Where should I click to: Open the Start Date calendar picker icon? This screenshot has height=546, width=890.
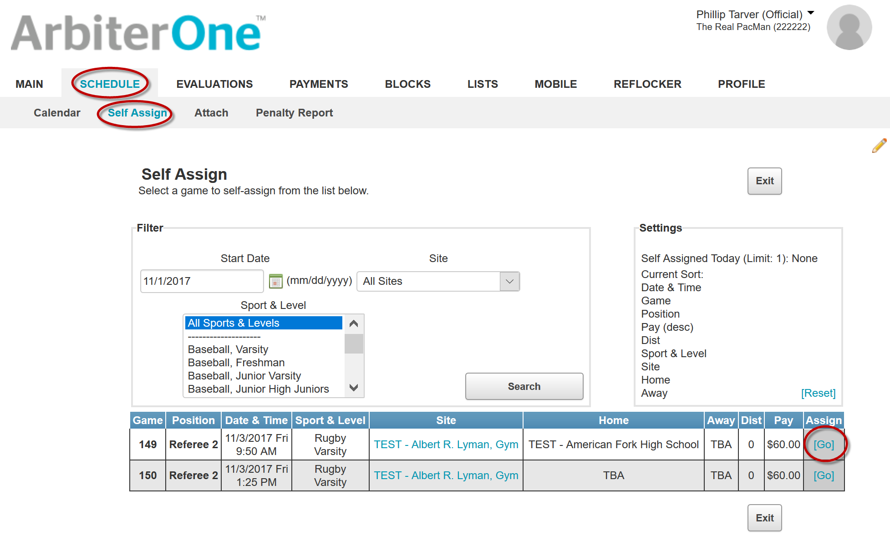[275, 281]
